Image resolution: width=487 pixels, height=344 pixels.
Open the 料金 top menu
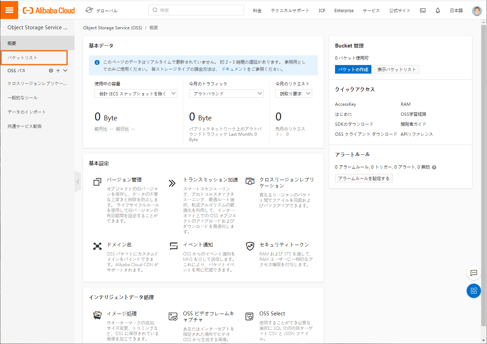[x=257, y=11]
